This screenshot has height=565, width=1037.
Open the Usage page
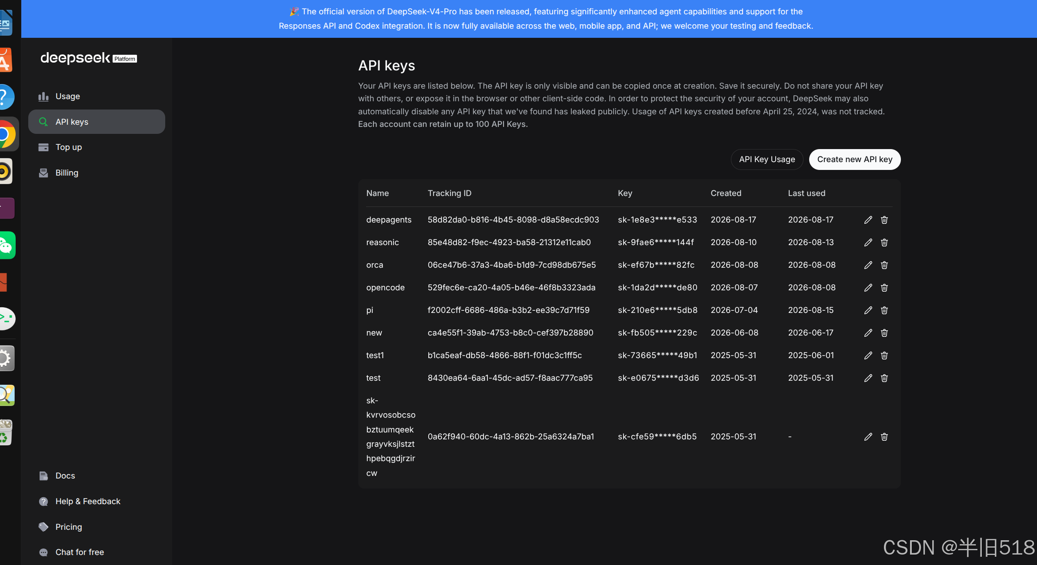97,96
